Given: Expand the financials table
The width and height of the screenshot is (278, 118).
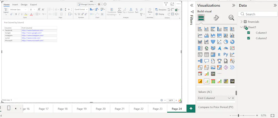Looking at the screenshot, I should click(x=241, y=22).
